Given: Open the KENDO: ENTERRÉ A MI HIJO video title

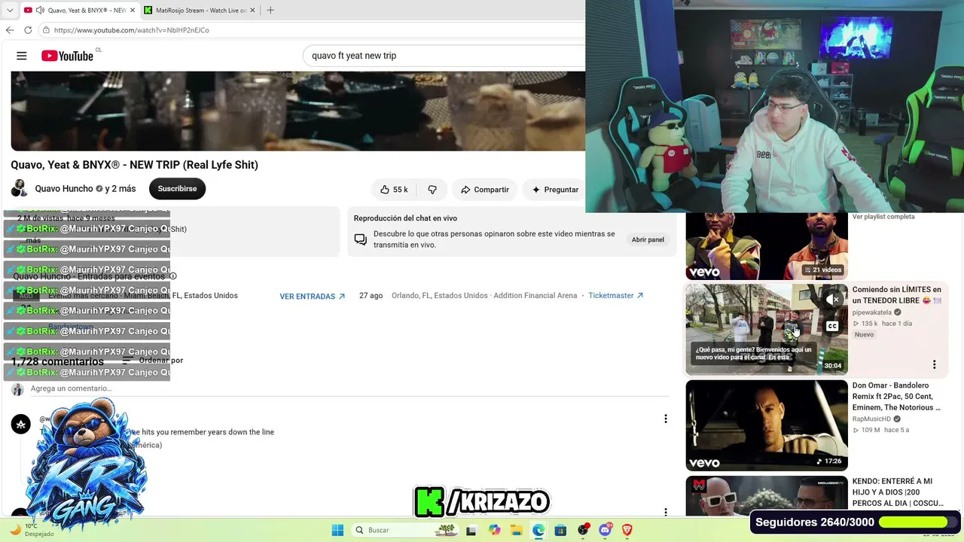Looking at the screenshot, I should (898, 492).
